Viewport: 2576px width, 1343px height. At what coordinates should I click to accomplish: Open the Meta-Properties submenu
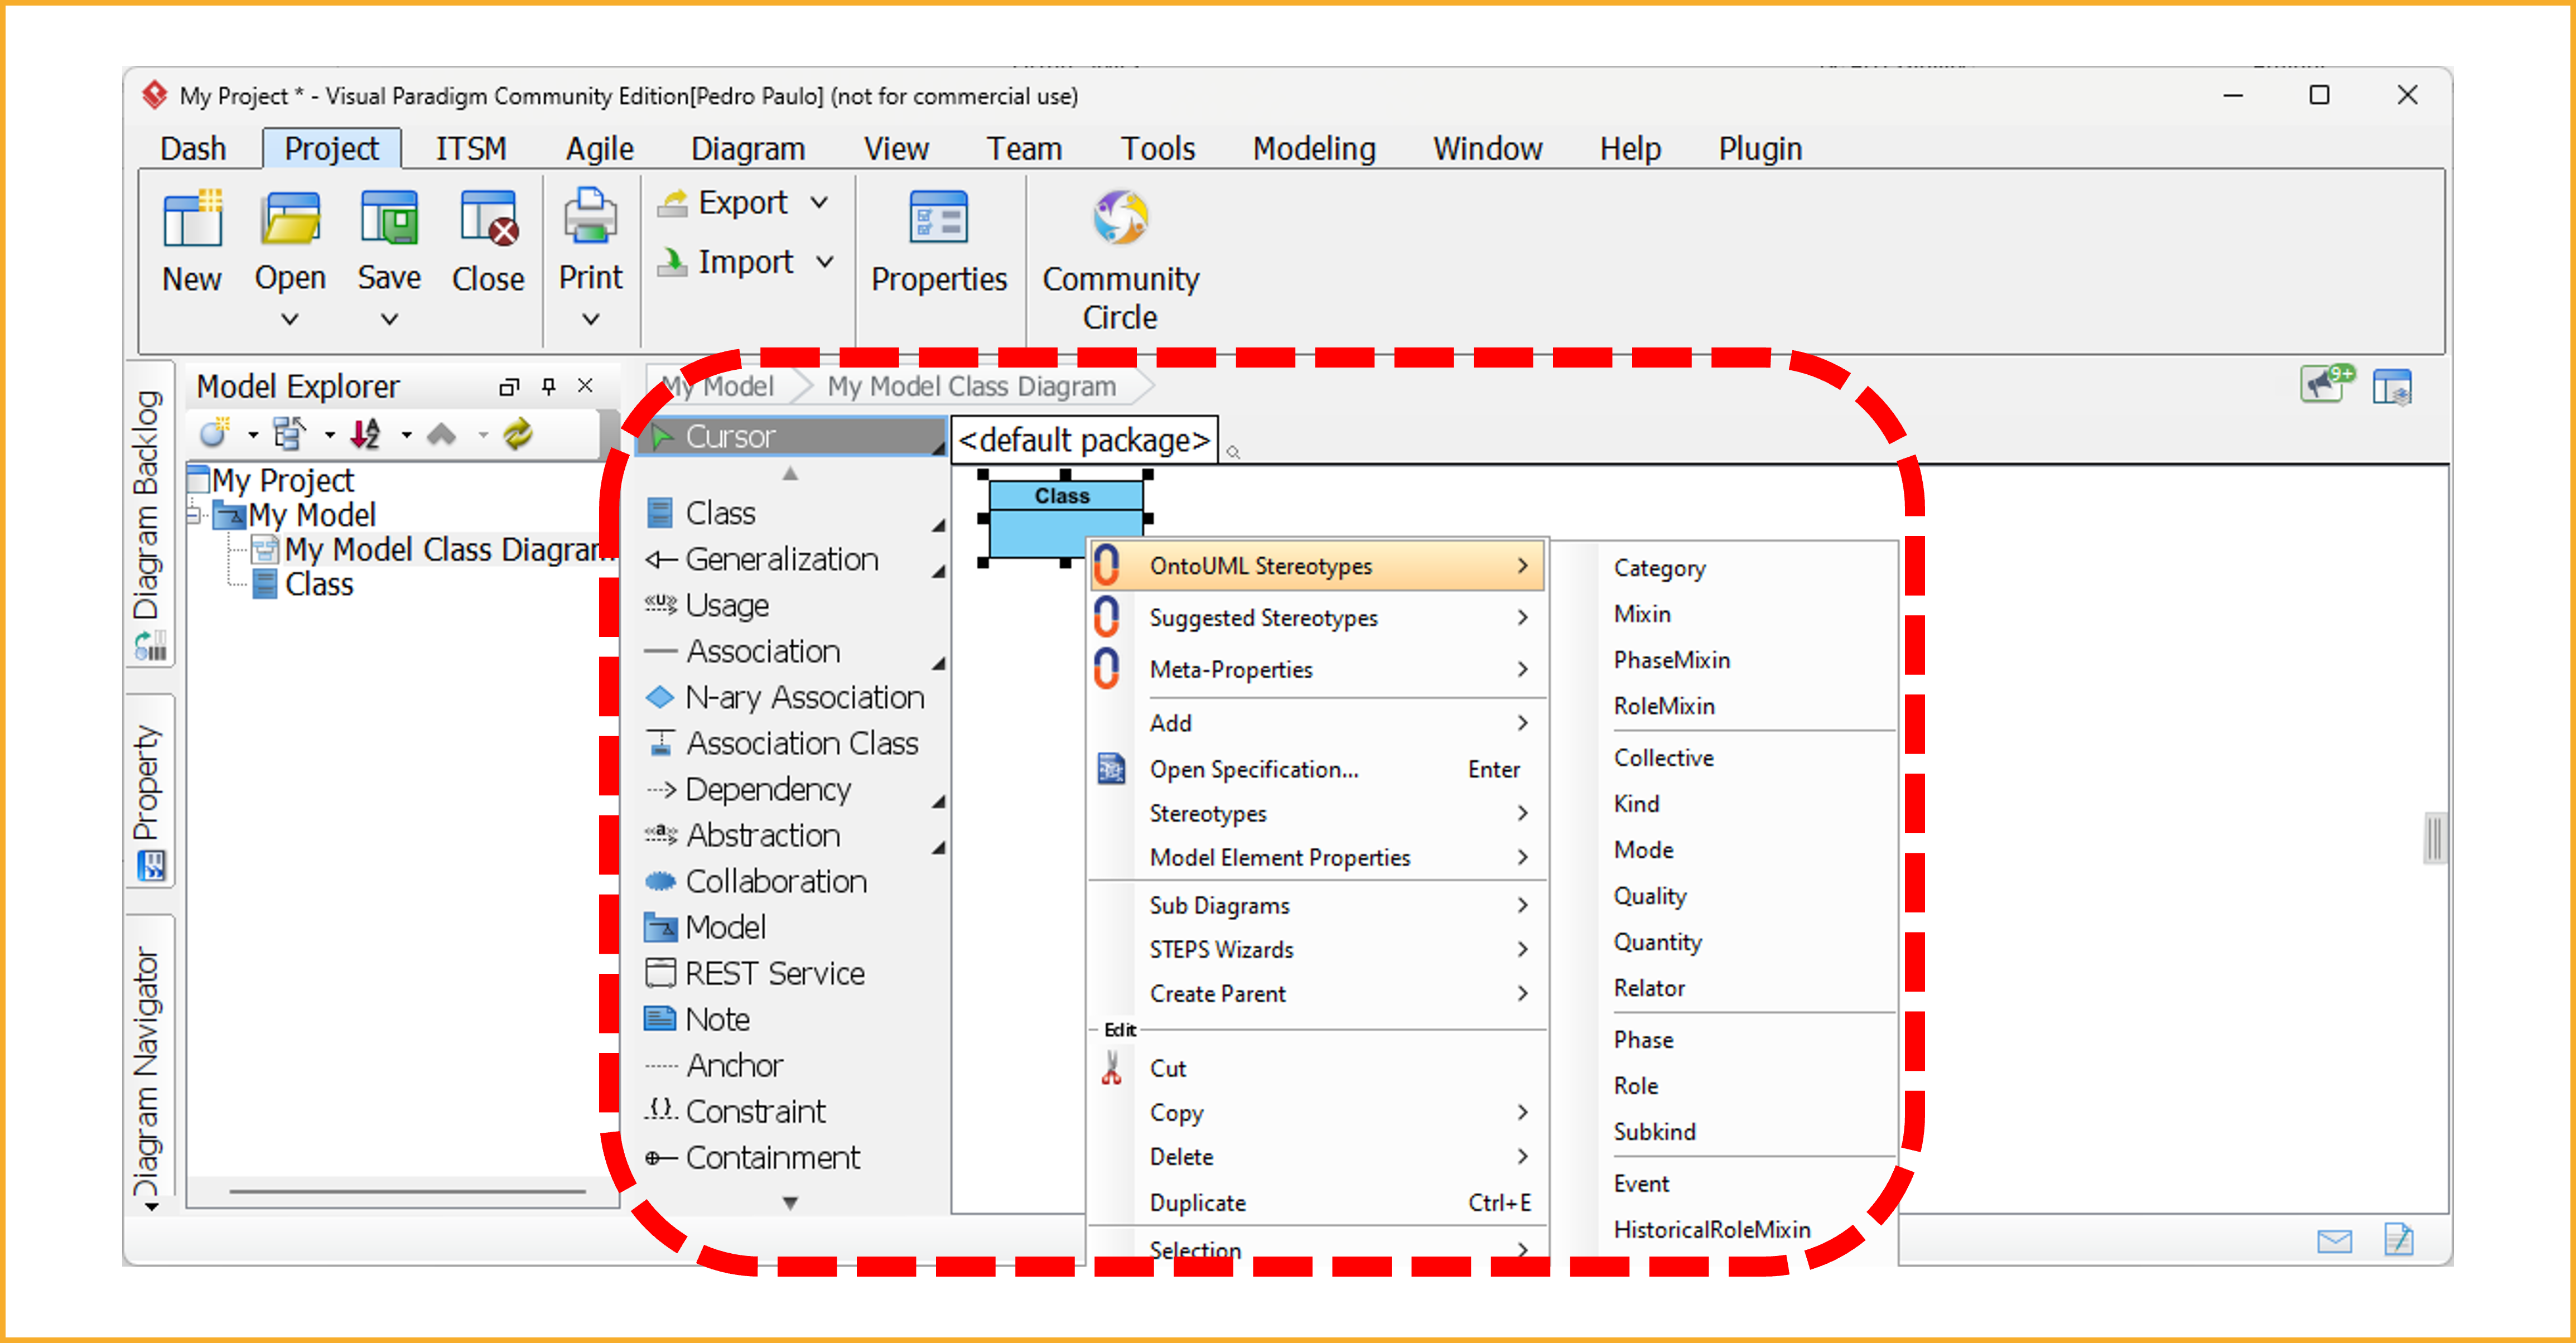pos(1316,670)
